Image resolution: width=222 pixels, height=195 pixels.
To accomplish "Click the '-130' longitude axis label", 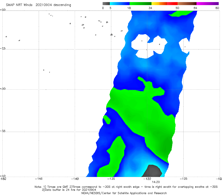I will point(147,179).
